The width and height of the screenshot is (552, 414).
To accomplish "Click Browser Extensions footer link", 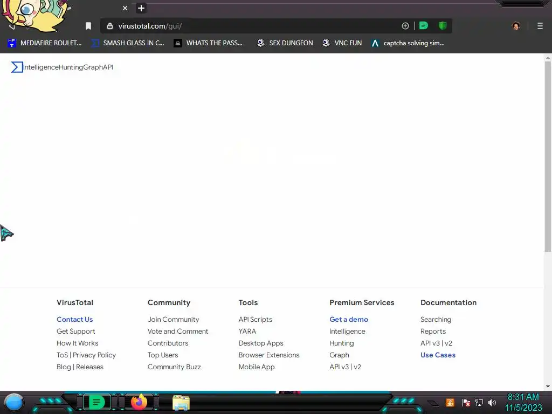I will [x=269, y=355].
